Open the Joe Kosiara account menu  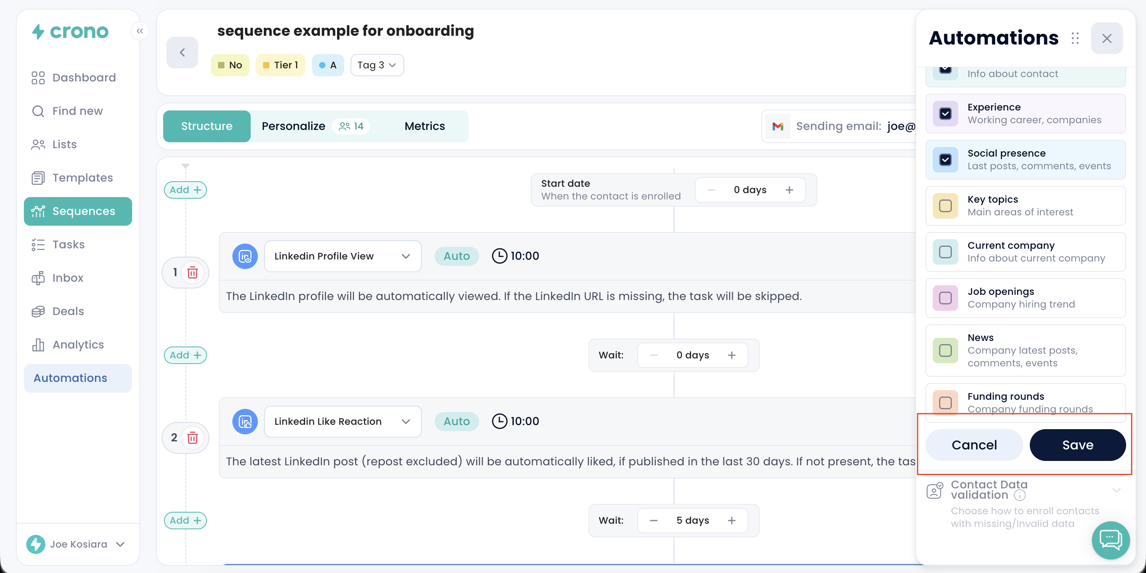click(78, 544)
